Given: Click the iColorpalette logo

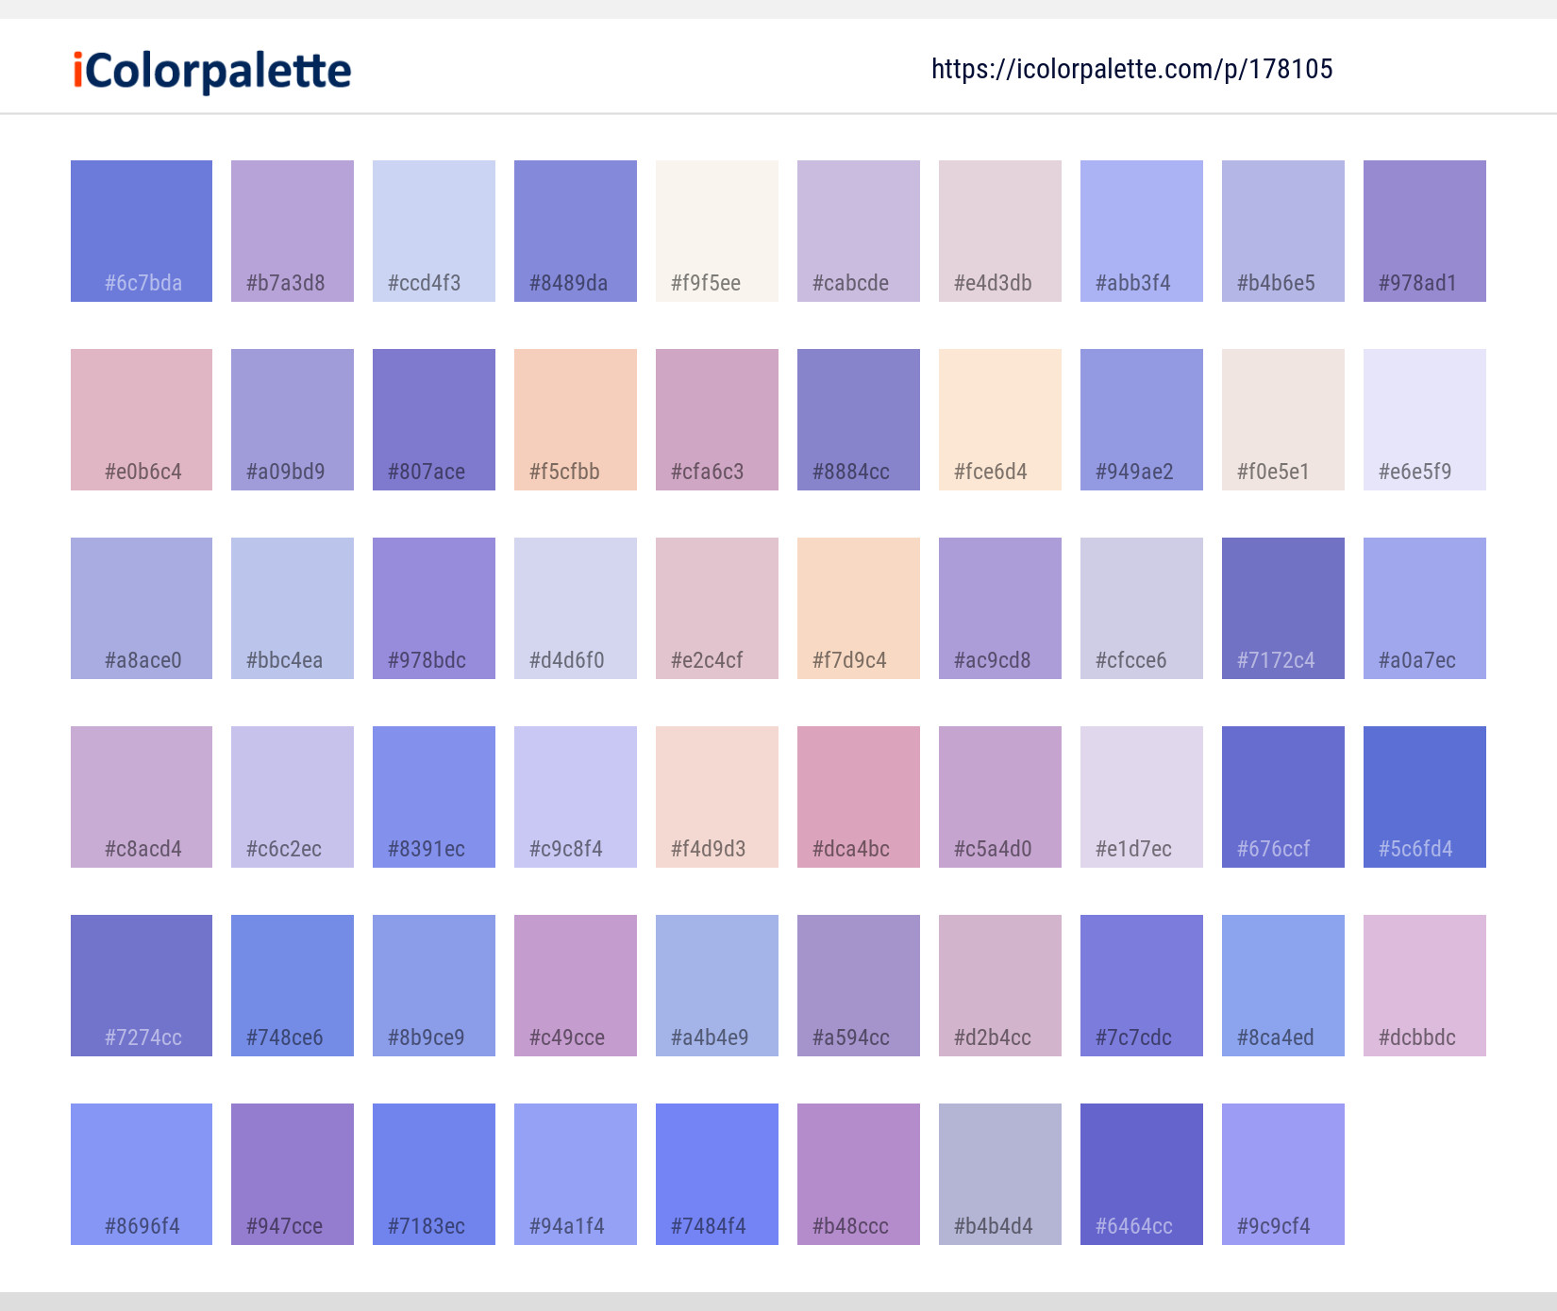Looking at the screenshot, I should point(209,71).
